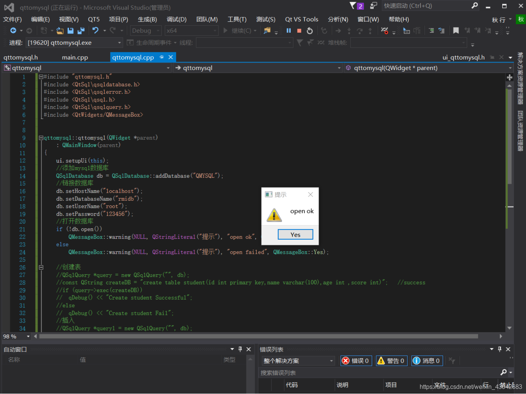Pin the 自动窗口 panel

[x=240, y=349]
